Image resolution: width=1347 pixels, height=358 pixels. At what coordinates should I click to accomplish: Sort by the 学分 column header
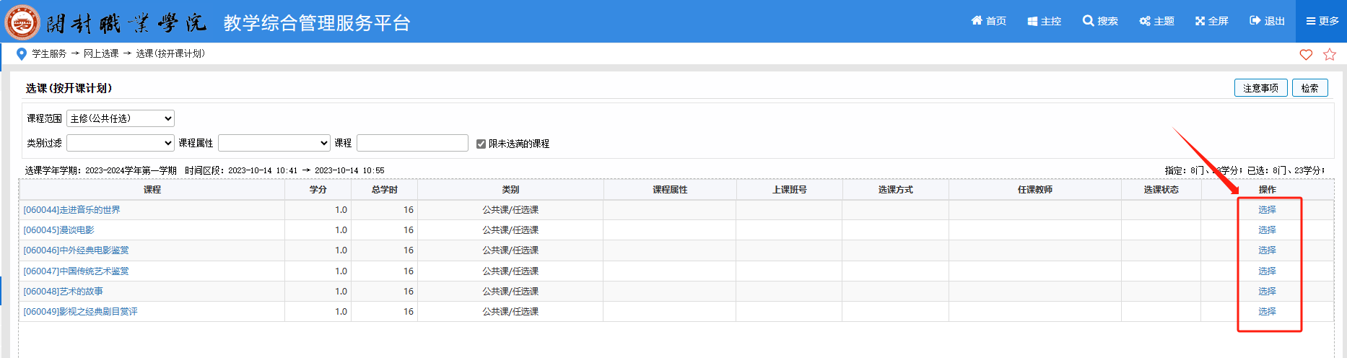[x=318, y=190]
